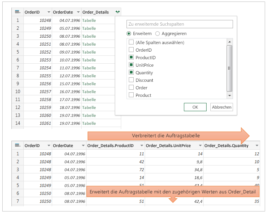Check the (Alle Spalten auswählen) checkbox
Screen dimensions: 267x213
click(x=131, y=42)
